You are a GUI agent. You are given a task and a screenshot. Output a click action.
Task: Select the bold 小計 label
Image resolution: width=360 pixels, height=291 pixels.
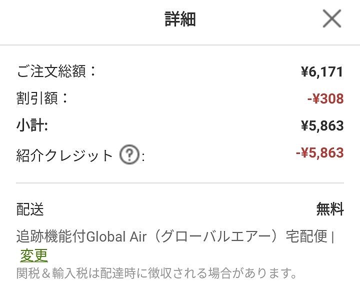pos(32,125)
